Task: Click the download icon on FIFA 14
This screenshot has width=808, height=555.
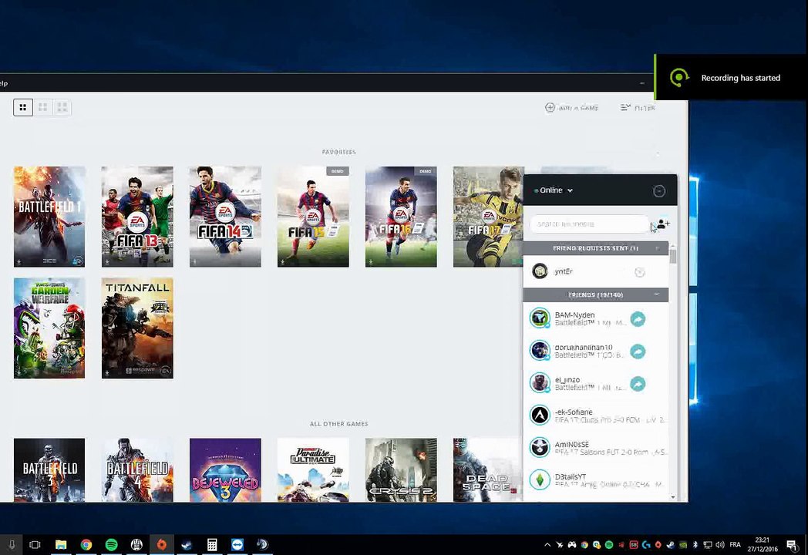Action: (195, 262)
